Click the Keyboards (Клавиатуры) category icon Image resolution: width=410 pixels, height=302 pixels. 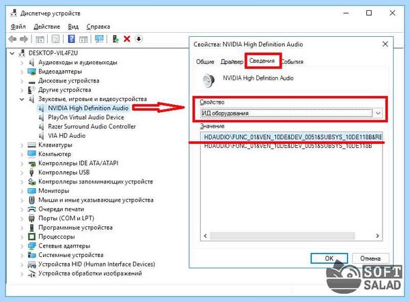(31, 145)
